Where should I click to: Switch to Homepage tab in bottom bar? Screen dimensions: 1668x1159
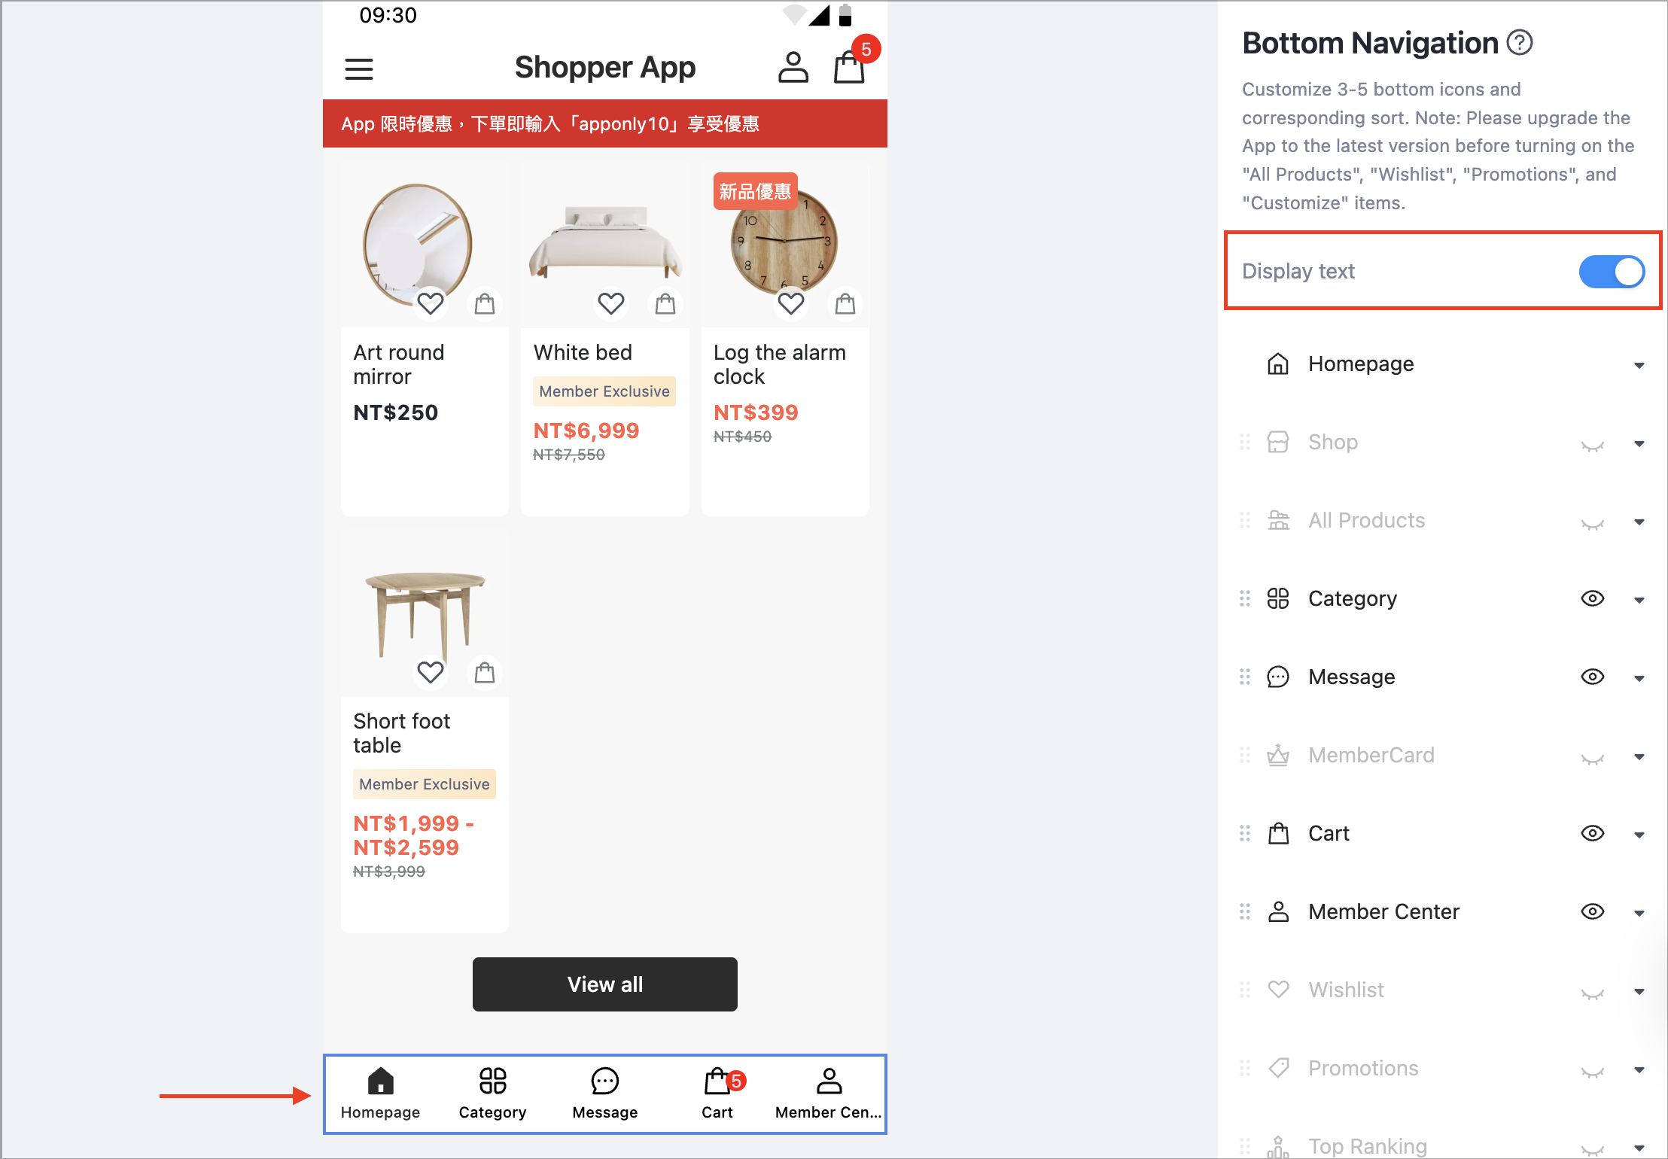(380, 1094)
